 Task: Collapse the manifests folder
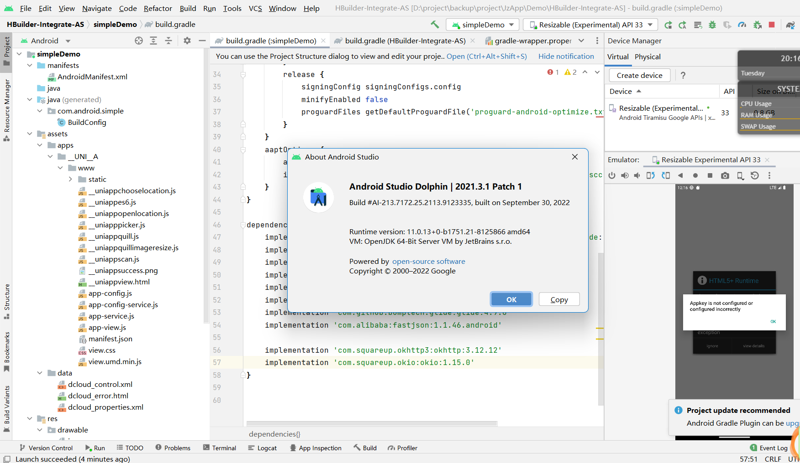click(30, 65)
